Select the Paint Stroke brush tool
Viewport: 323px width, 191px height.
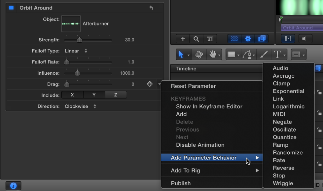(264, 54)
